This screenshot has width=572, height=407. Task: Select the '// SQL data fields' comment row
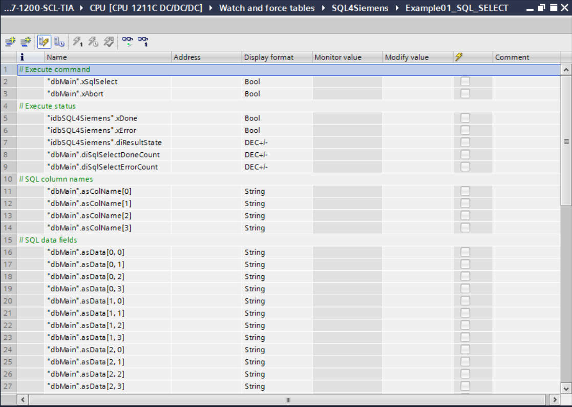coord(289,240)
